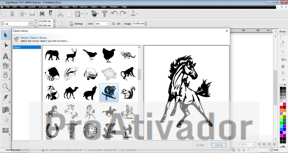The height and width of the screenshot is (153, 288).
Task: Select the ruler measure tool
Action: (x=6, y=130)
